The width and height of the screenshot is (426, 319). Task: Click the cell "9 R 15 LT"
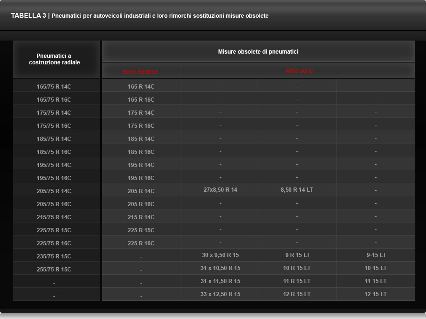point(297,255)
